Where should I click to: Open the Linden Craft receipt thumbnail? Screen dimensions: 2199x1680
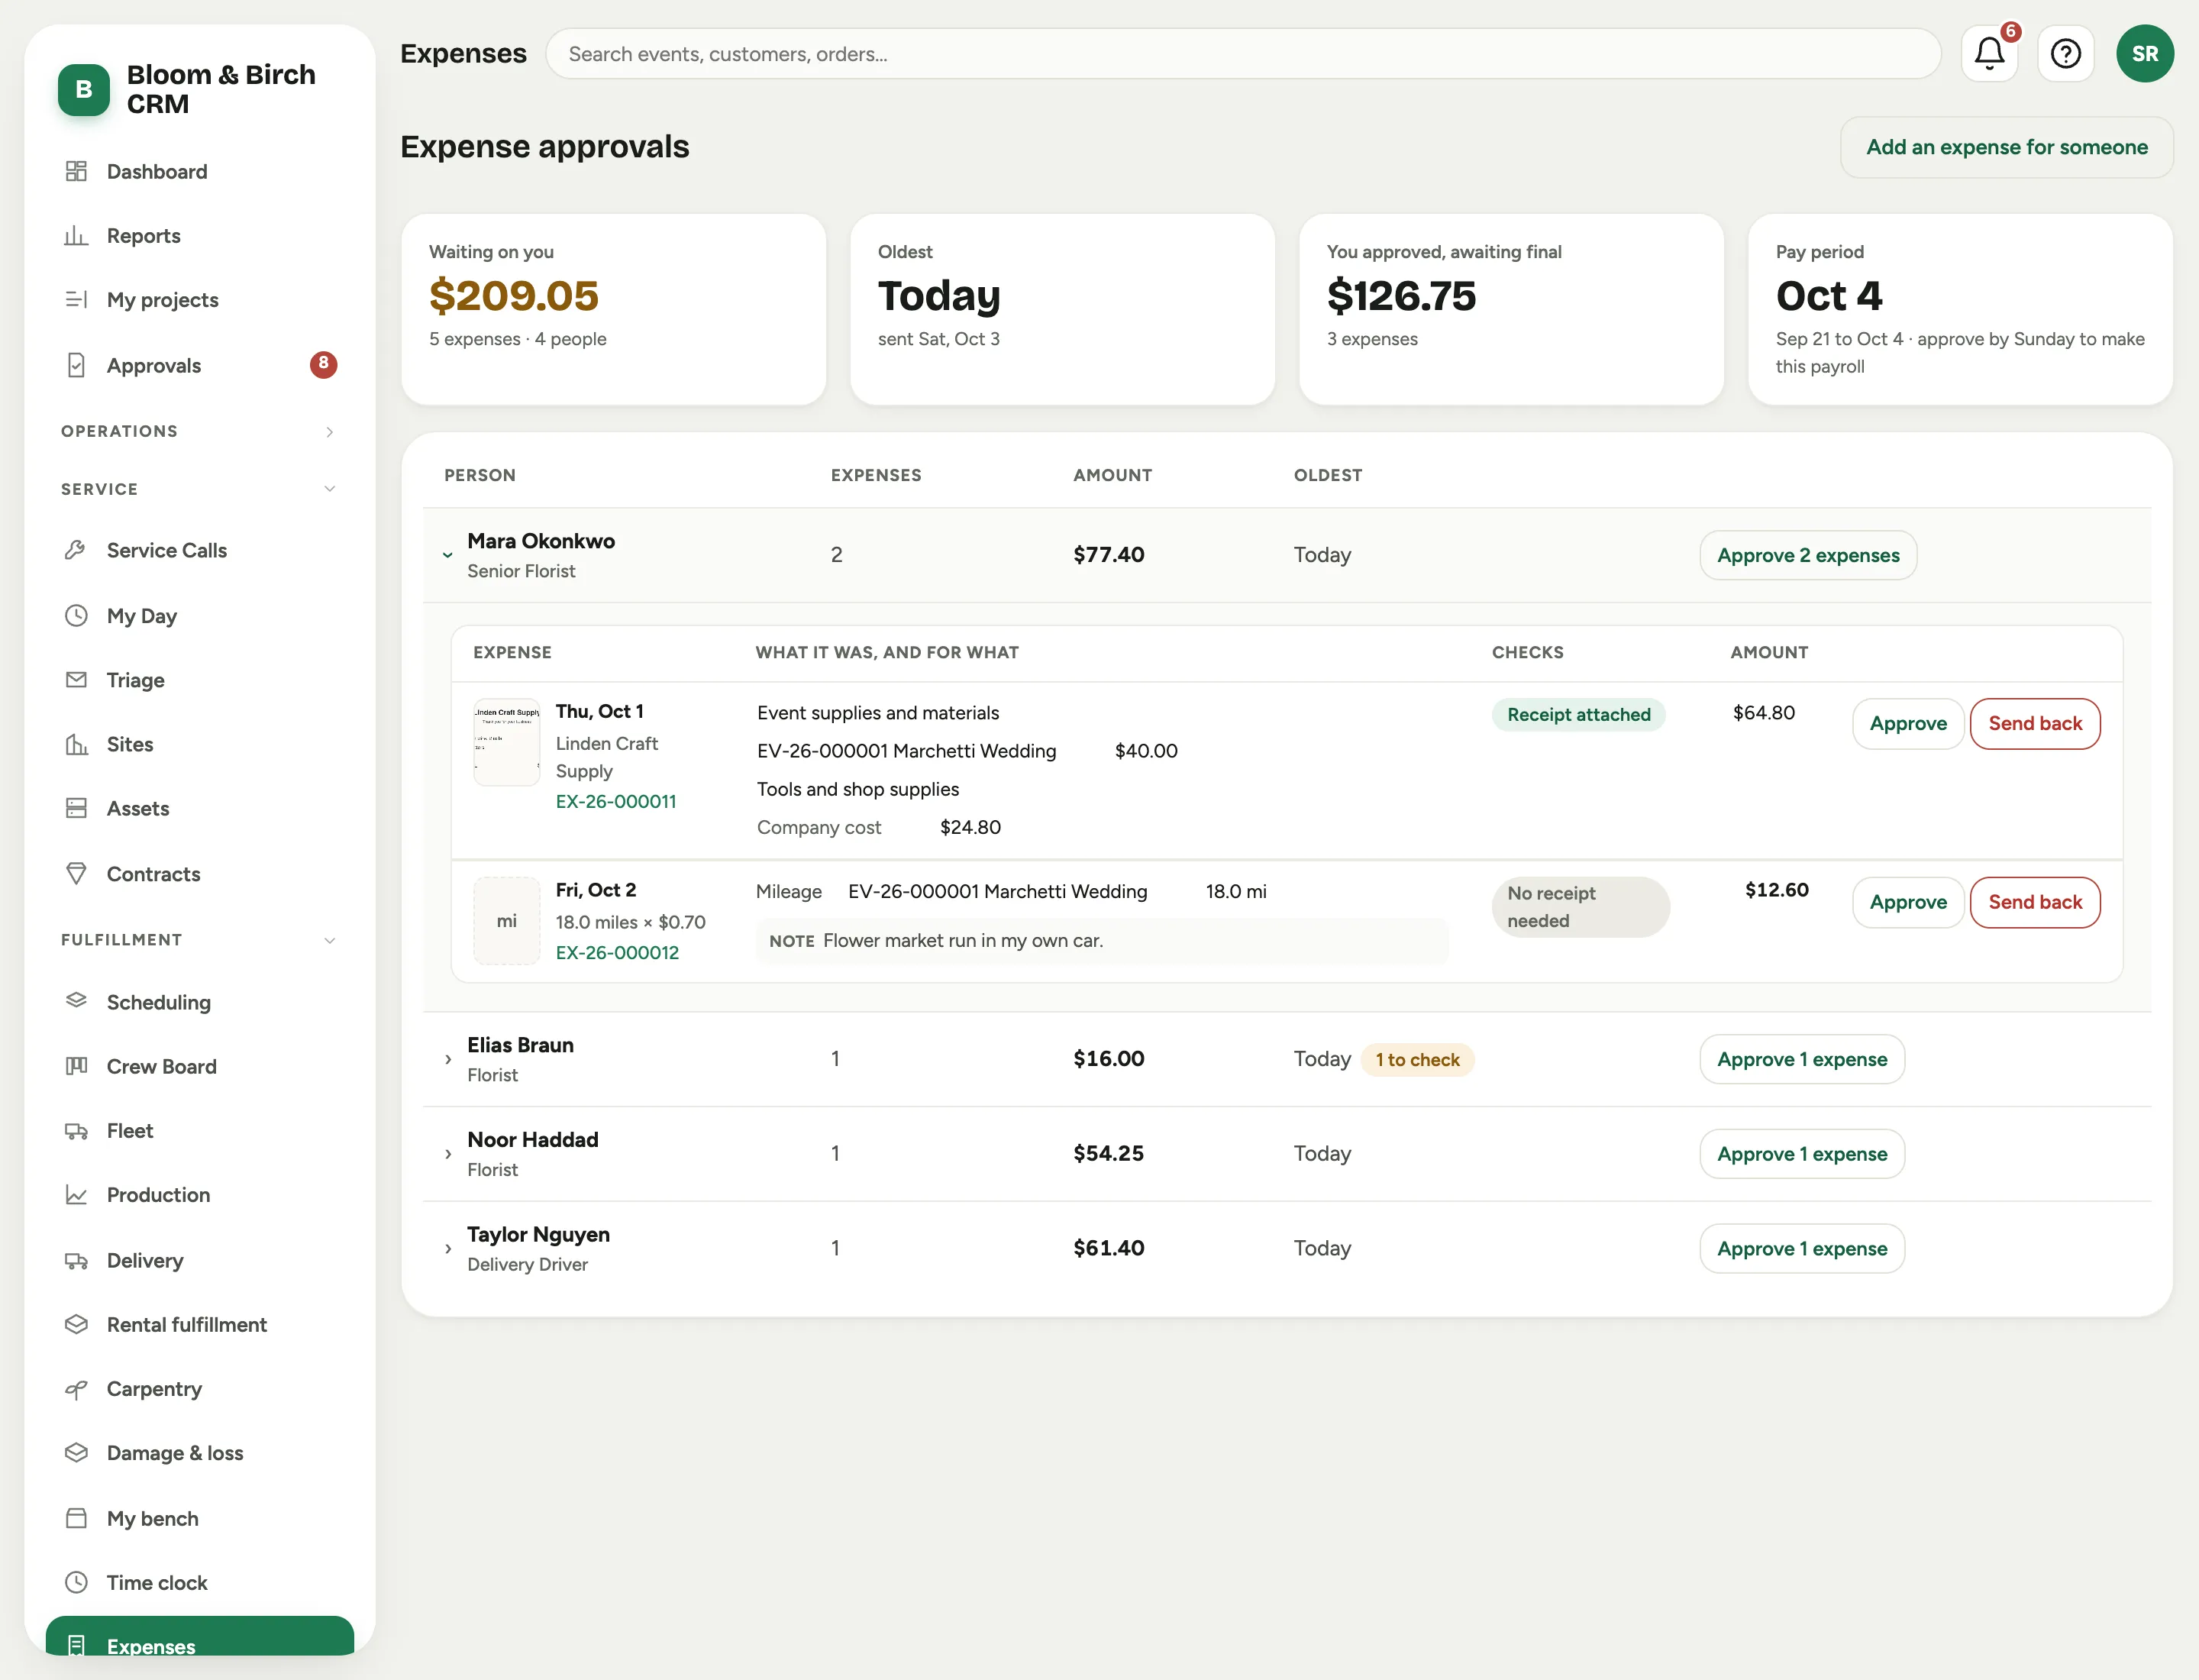click(x=506, y=741)
